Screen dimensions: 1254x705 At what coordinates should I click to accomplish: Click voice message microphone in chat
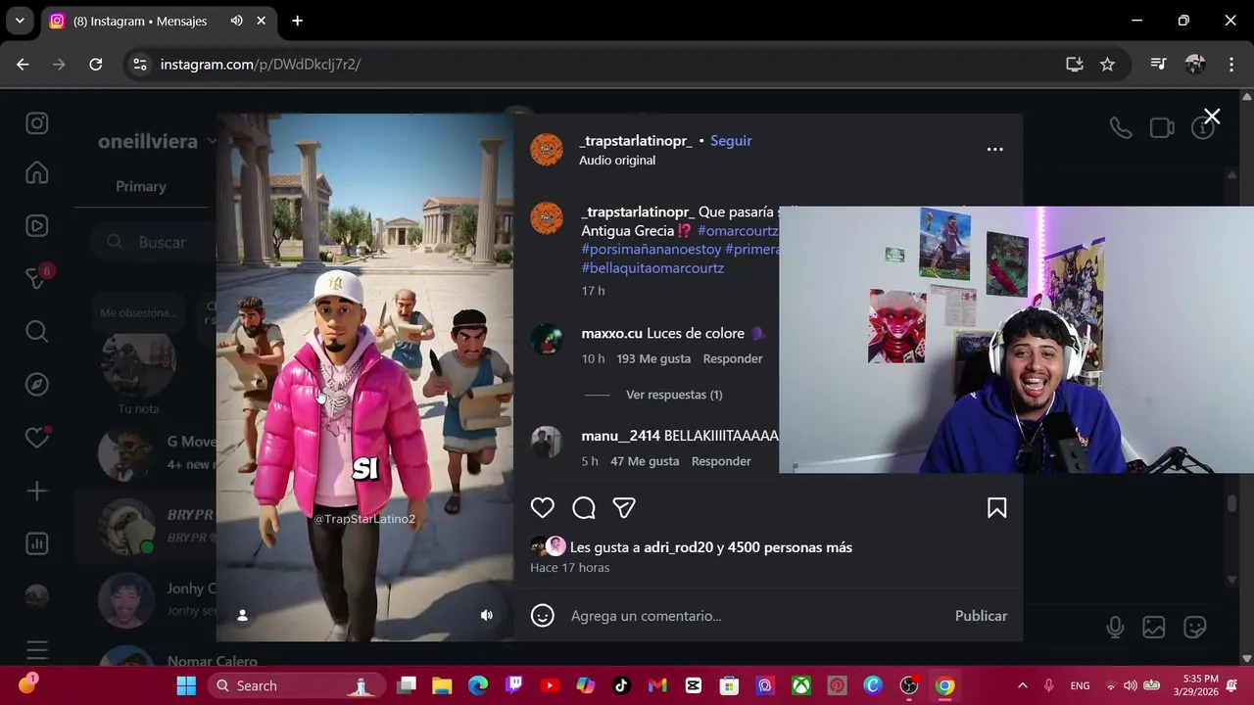1115,628
